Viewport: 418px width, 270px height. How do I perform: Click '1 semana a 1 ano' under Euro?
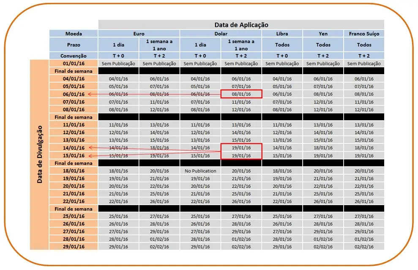[159, 45]
